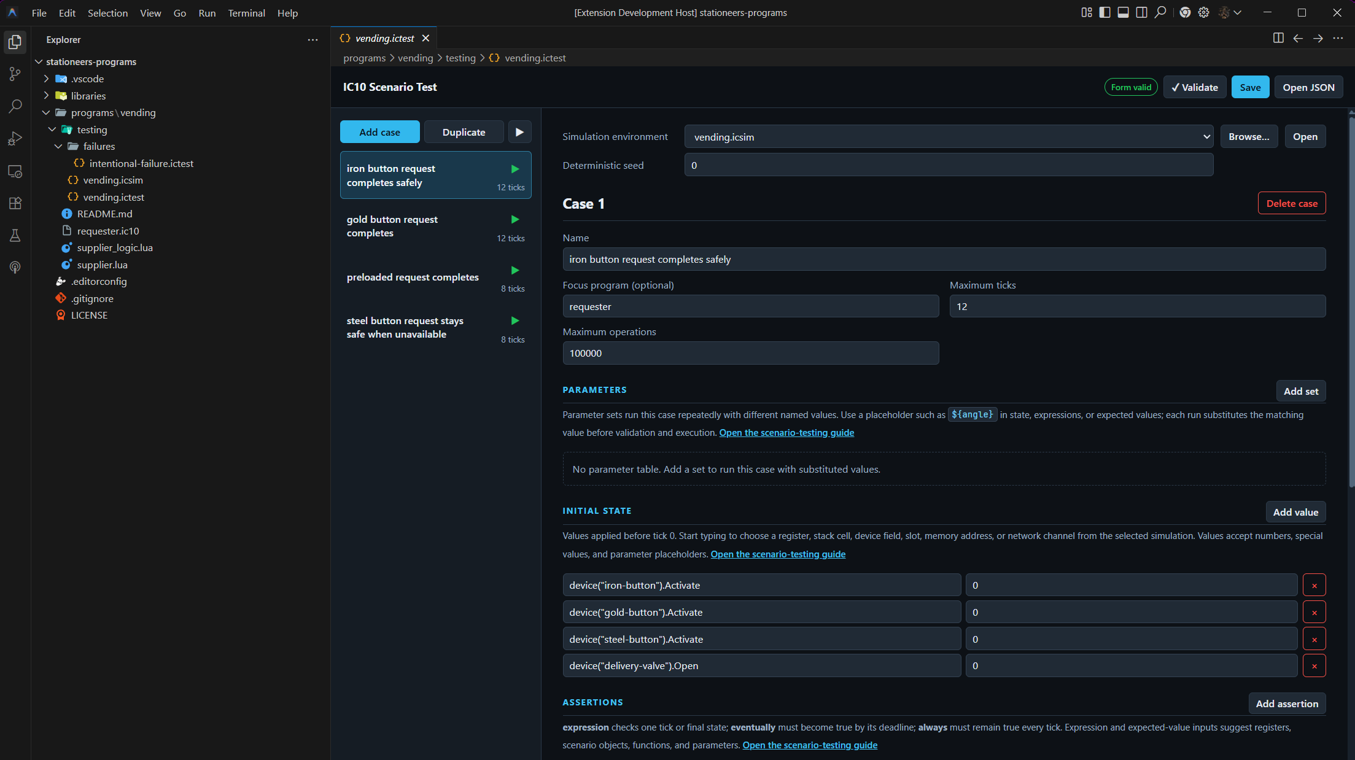Click Add set in Parameters section
The image size is (1355, 760).
tap(1300, 391)
